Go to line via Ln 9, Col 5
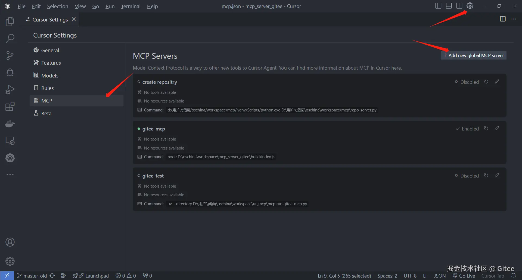The image size is (522, 280). 344,276
